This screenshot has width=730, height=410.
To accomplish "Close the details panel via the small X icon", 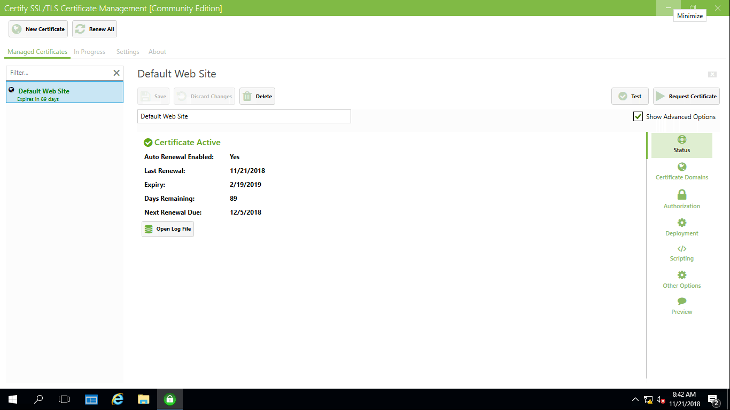I will coord(712,74).
